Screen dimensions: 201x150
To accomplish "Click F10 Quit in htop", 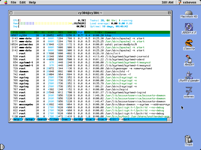I will [126, 119].
